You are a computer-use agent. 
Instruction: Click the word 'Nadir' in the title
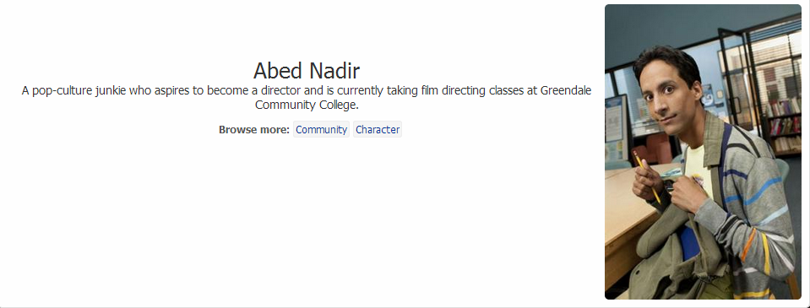[x=334, y=70]
